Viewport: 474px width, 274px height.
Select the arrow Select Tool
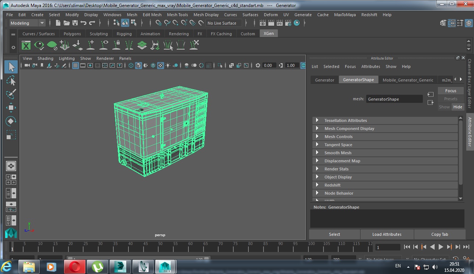(x=11, y=67)
